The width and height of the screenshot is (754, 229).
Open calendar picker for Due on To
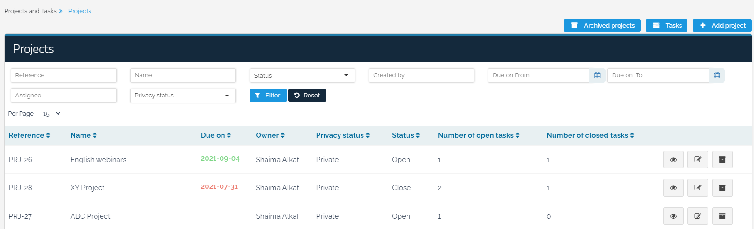click(717, 75)
